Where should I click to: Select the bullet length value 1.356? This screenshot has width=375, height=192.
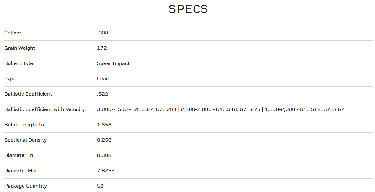pyautogui.click(x=104, y=125)
